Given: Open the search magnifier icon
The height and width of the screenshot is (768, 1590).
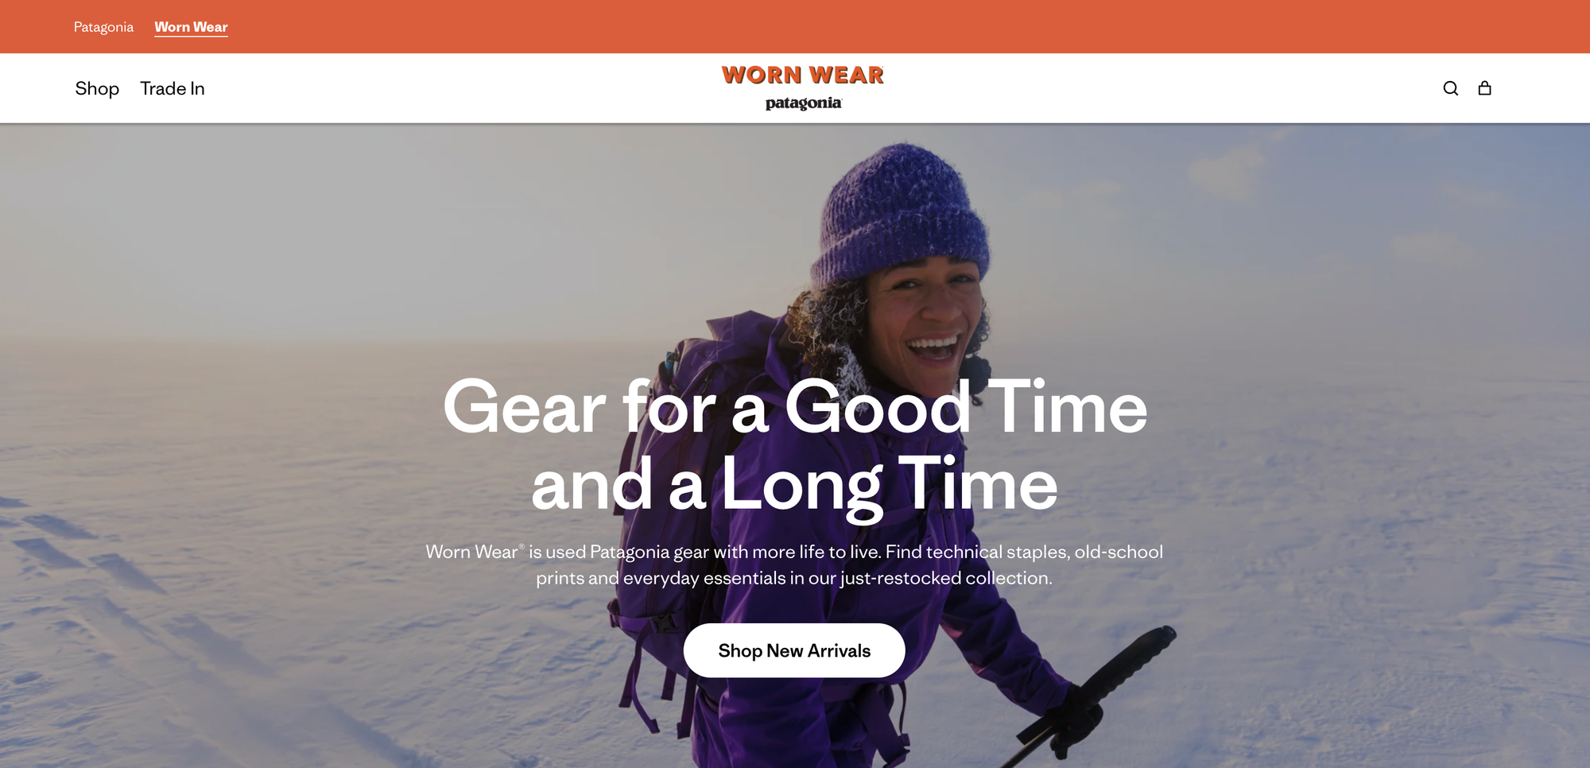Looking at the screenshot, I should 1450,88.
